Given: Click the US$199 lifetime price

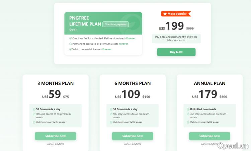Looking at the screenshot, I should pyautogui.click(x=171, y=26).
